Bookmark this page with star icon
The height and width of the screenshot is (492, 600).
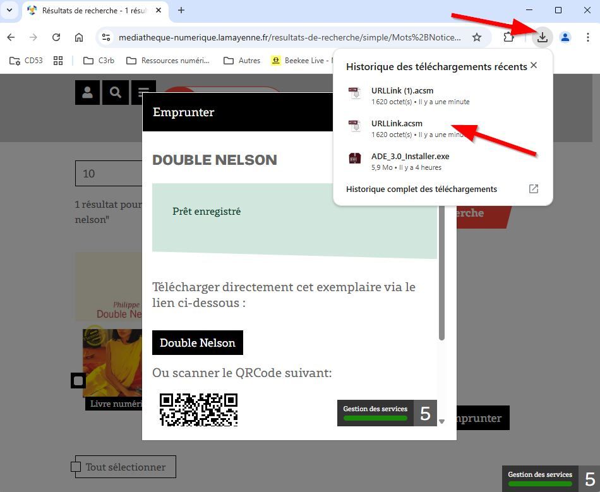[477, 37]
